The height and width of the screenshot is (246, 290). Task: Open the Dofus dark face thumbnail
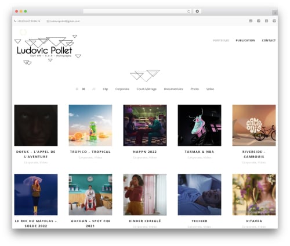[36, 125]
